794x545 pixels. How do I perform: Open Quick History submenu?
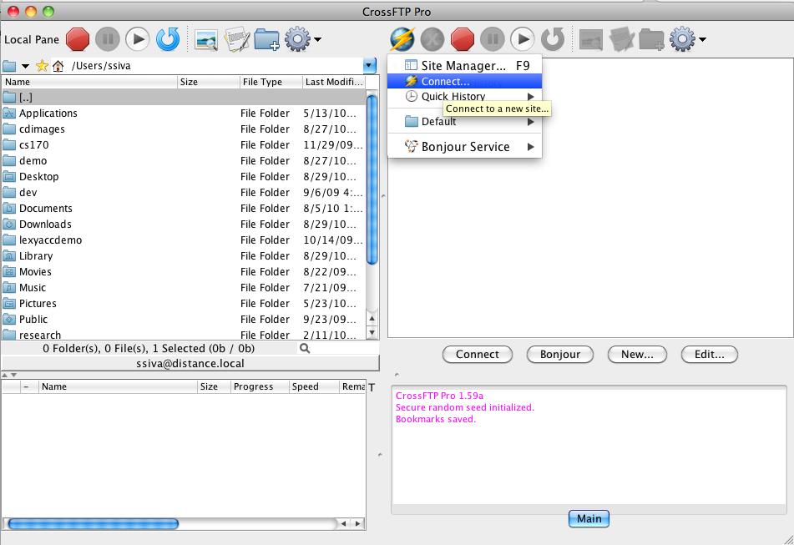tap(465, 96)
